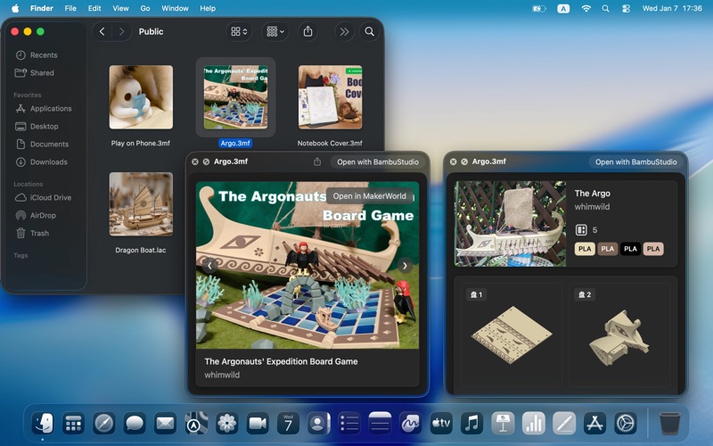Screen dimensions: 713x446
Task: Click the brown PLA filament swatch
Action: pyautogui.click(x=607, y=249)
